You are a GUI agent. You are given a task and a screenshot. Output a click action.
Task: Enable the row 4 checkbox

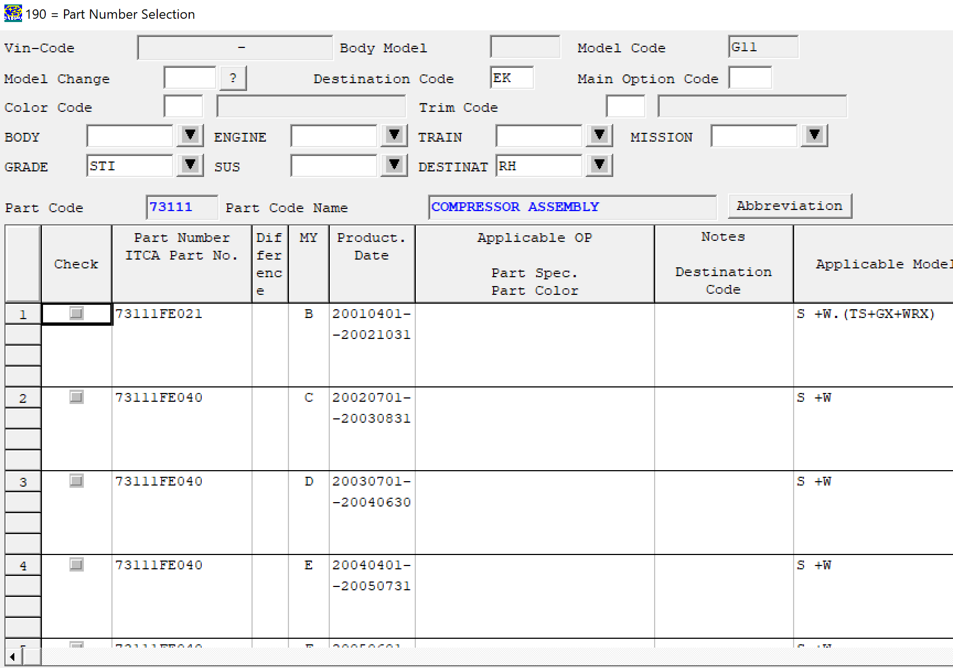[x=77, y=565]
